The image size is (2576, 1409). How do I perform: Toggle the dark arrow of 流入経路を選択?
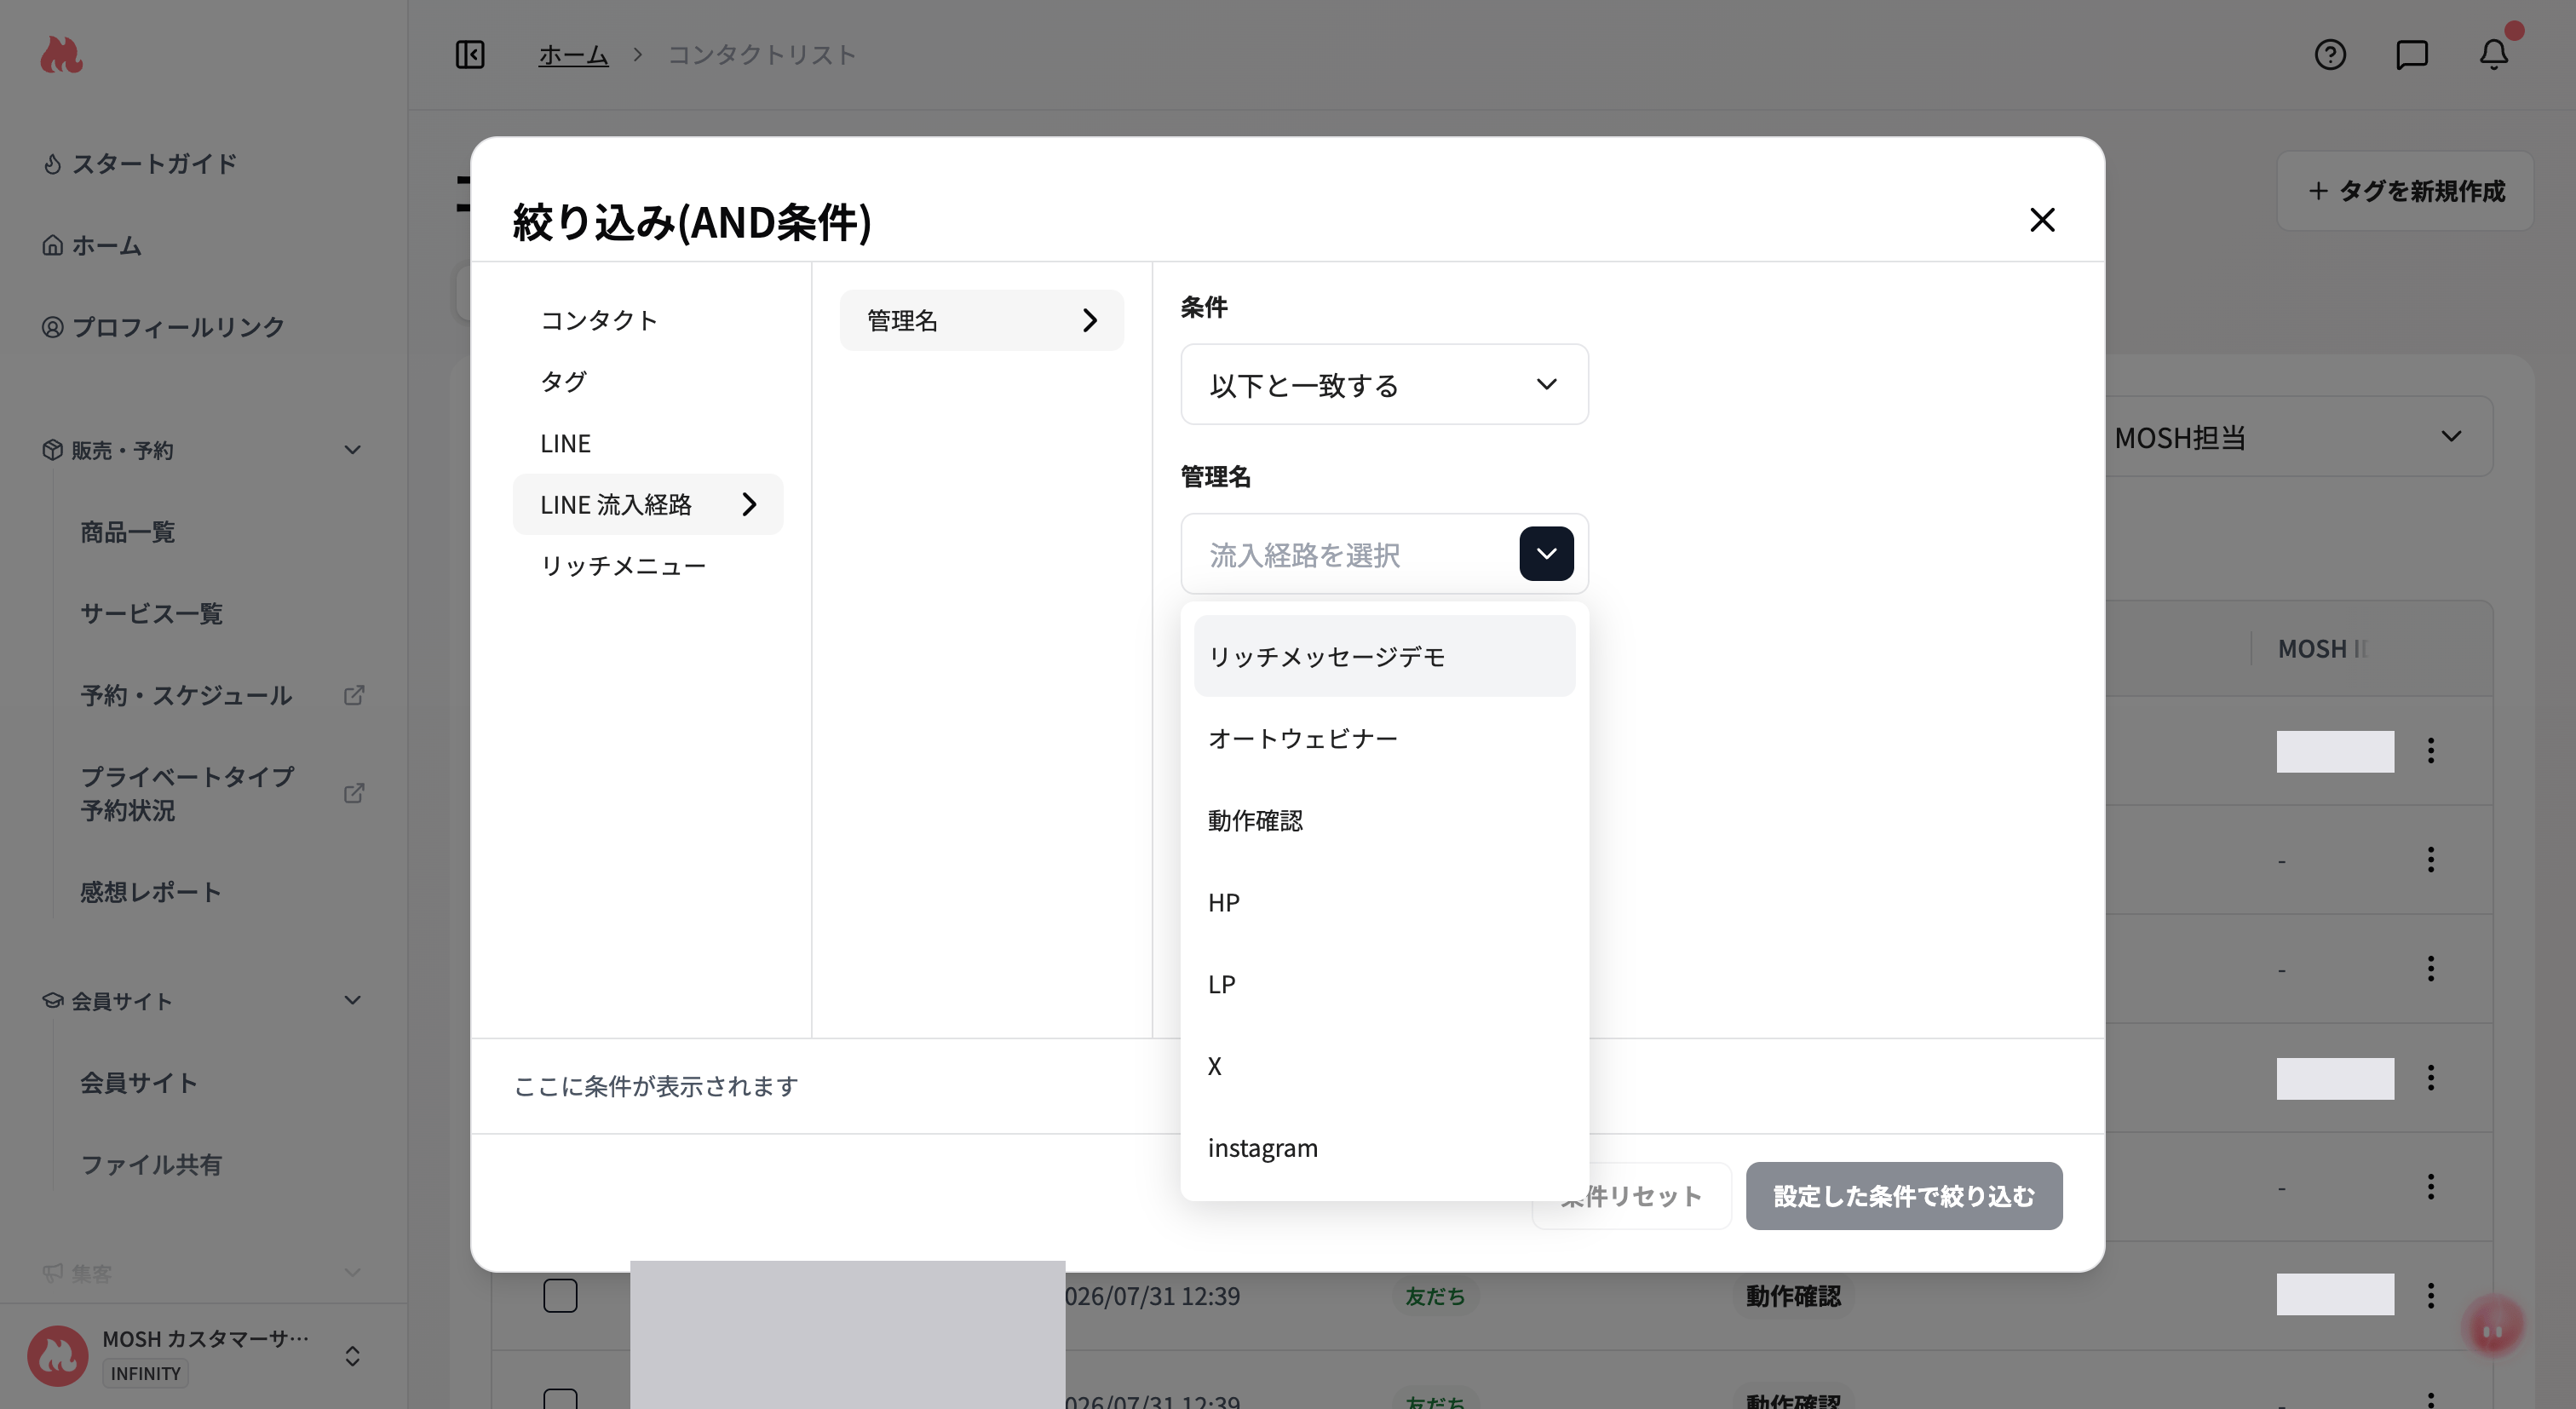point(1546,554)
